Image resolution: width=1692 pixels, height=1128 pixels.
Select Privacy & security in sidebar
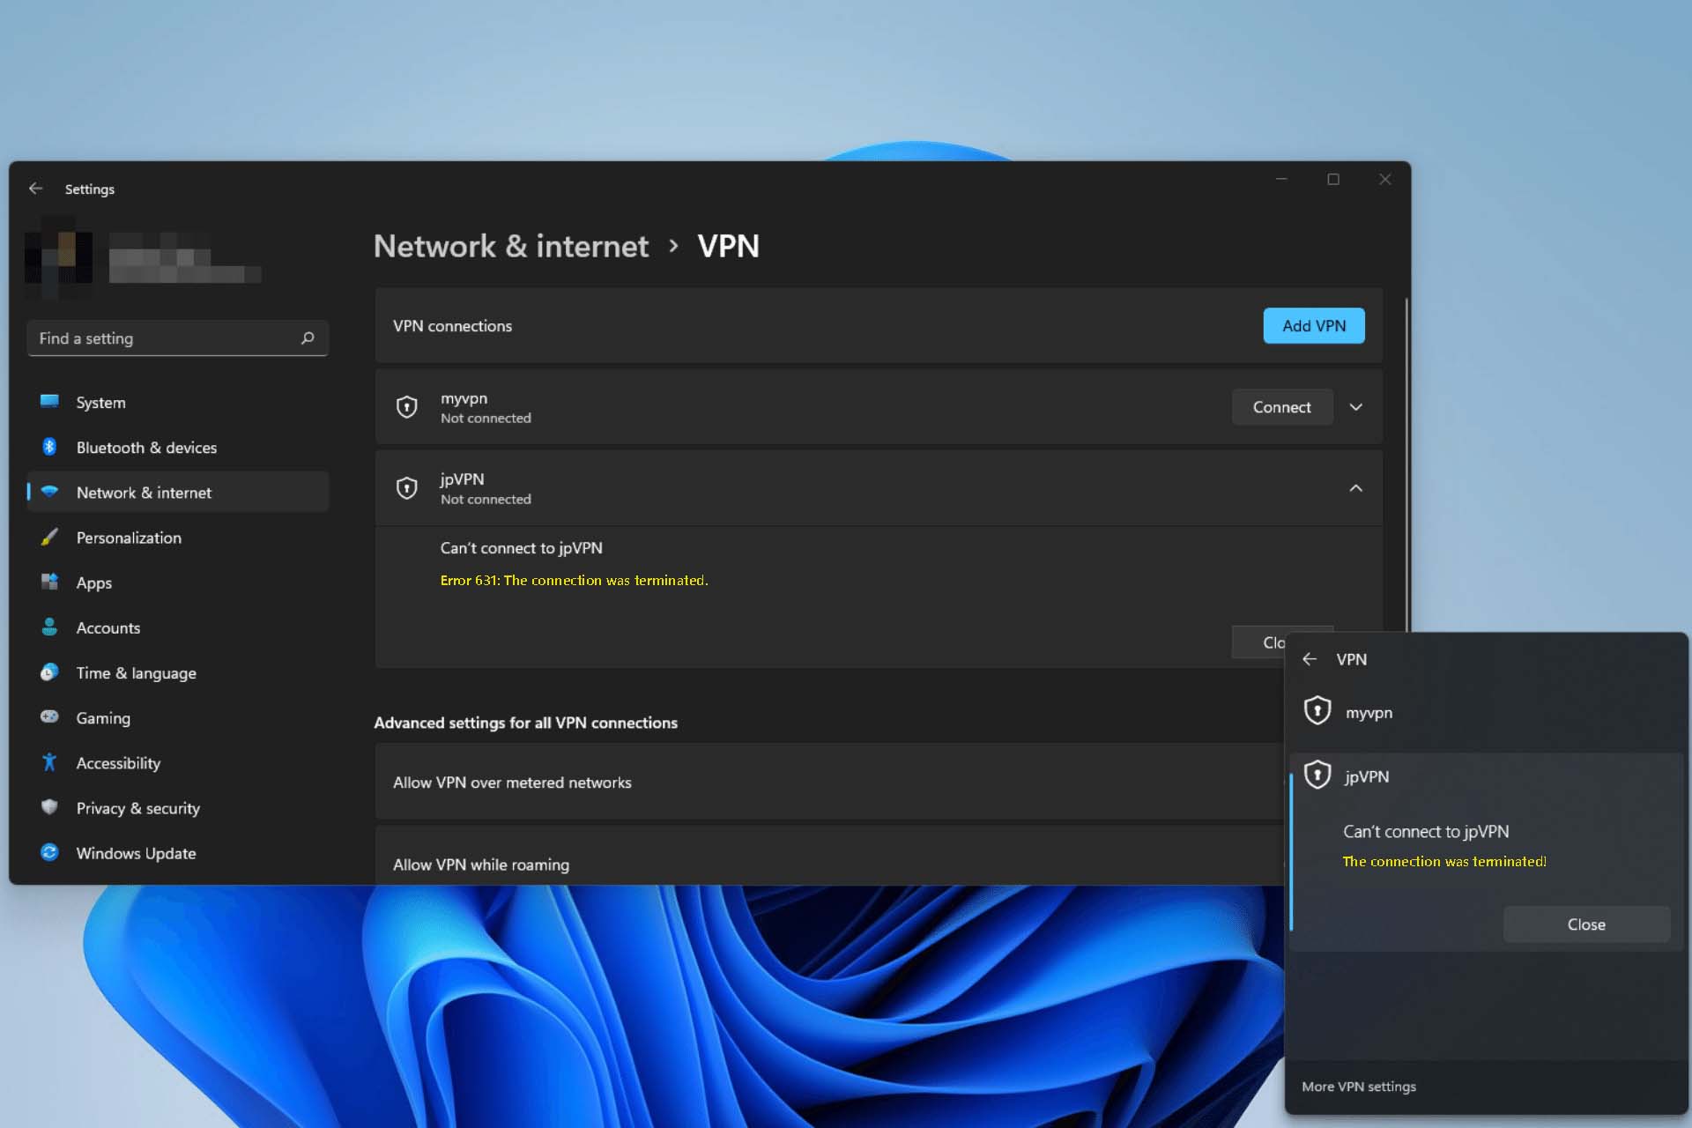(136, 807)
